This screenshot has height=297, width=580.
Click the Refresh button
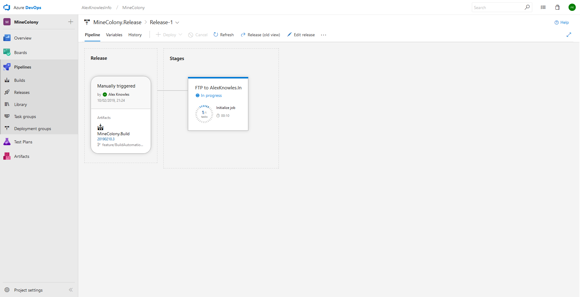pos(224,35)
